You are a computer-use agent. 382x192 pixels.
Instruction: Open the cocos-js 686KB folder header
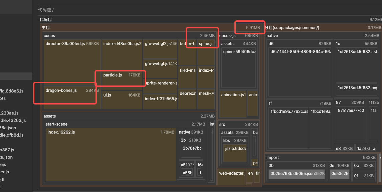238,36
